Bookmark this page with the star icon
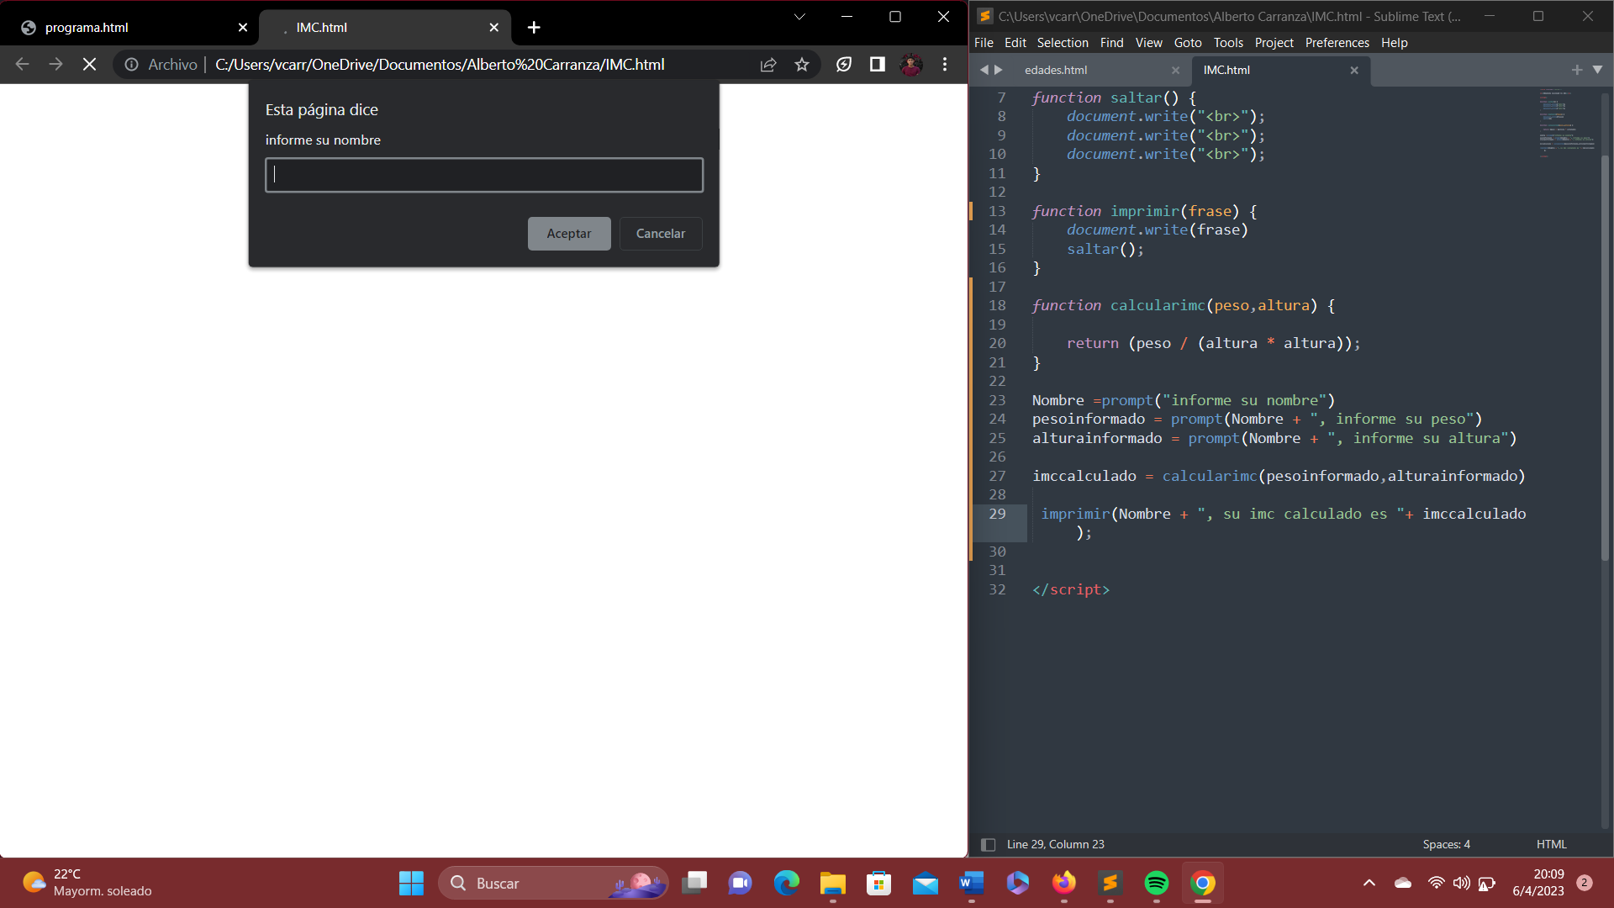Viewport: 1614px width, 908px height. 802,65
